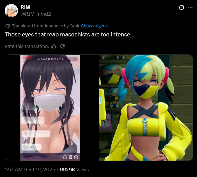
Task: Click the gift icon in the livestream image
Action: pyautogui.click(x=71, y=157)
